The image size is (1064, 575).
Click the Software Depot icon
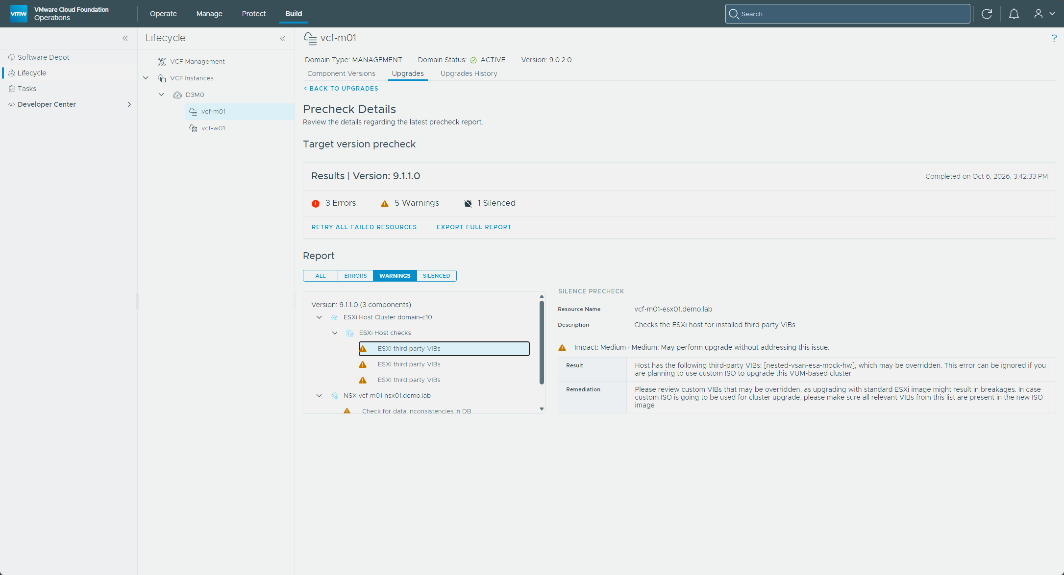click(12, 57)
